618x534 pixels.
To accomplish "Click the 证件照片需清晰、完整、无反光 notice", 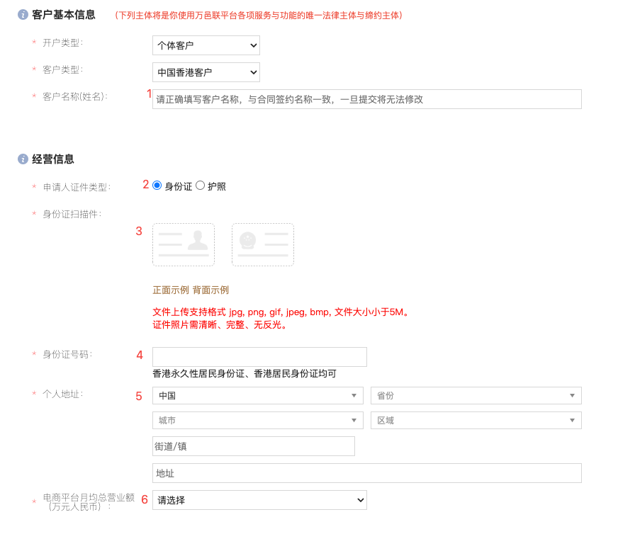I will point(220,325).
